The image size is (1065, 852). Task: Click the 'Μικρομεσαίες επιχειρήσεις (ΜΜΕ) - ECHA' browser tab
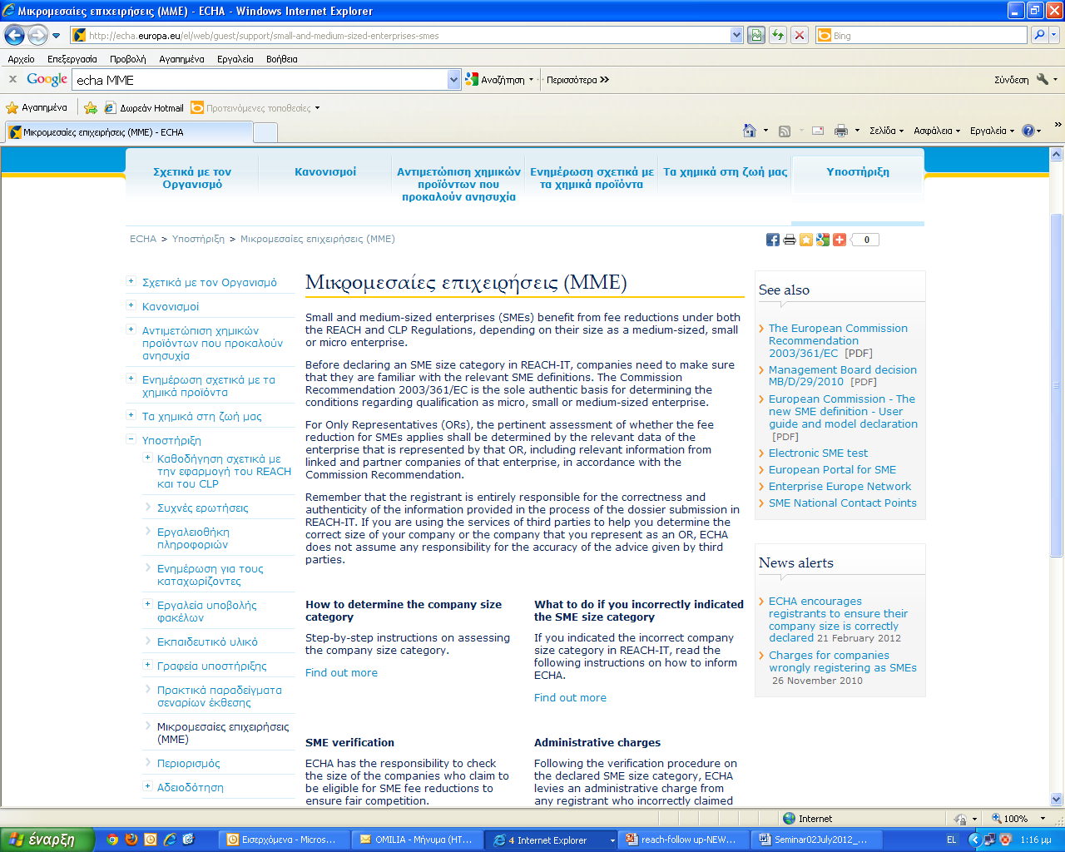click(x=129, y=132)
